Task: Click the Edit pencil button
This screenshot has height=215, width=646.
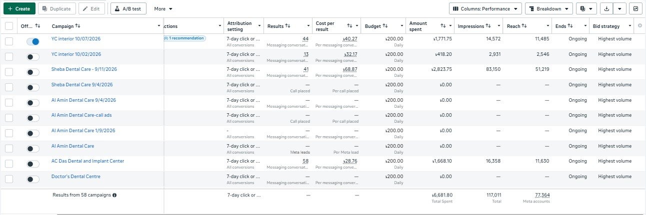Action: [x=91, y=8]
